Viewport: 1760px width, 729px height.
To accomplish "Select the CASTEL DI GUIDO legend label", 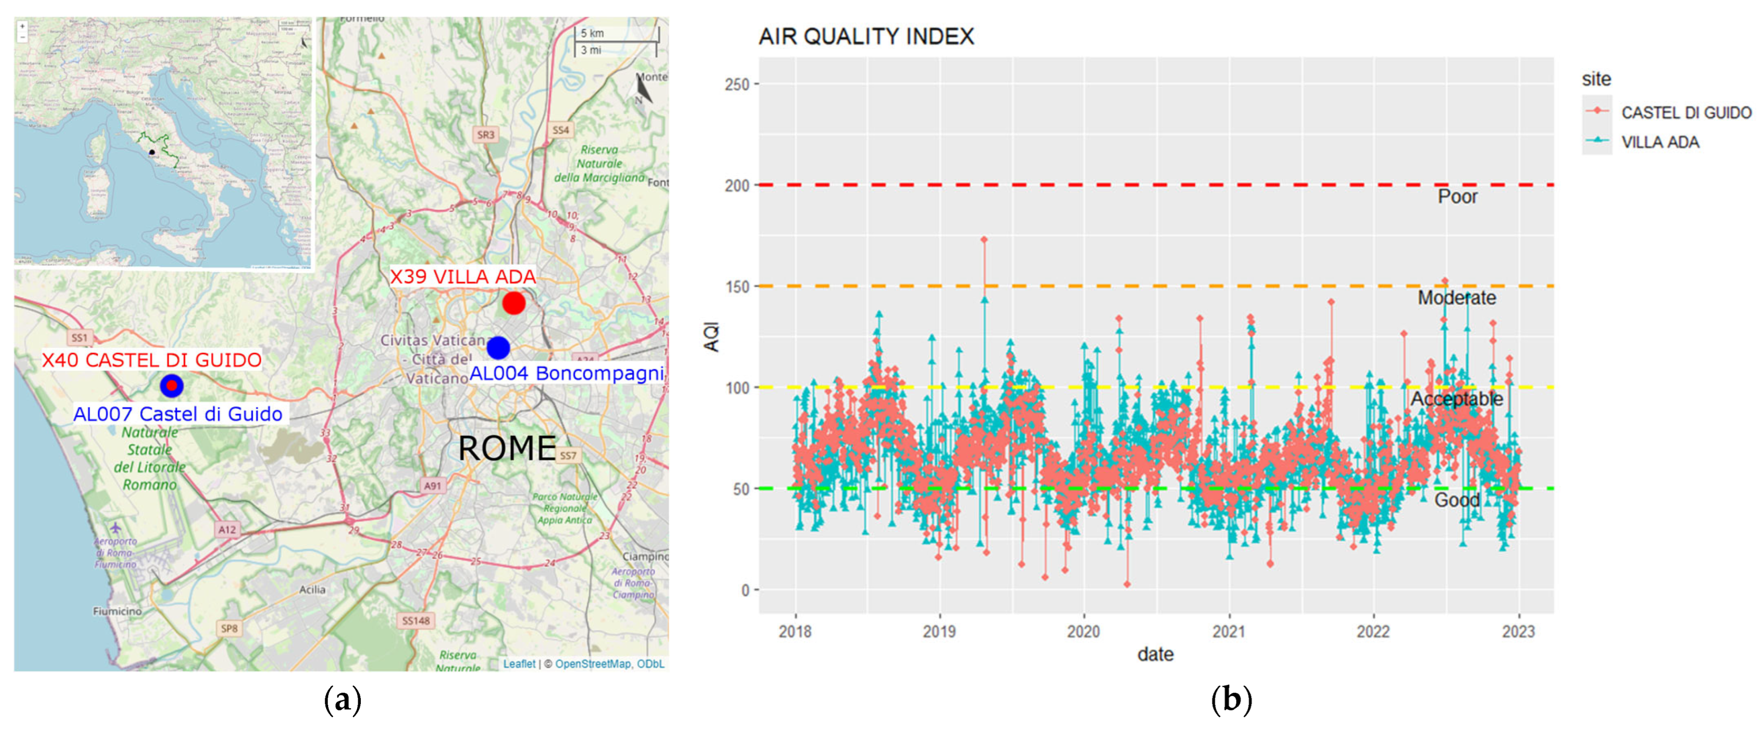I will coord(1686,113).
